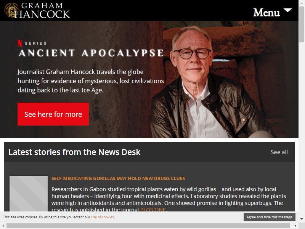Open the use of cookies link
305x229 pixels.
point(103,217)
